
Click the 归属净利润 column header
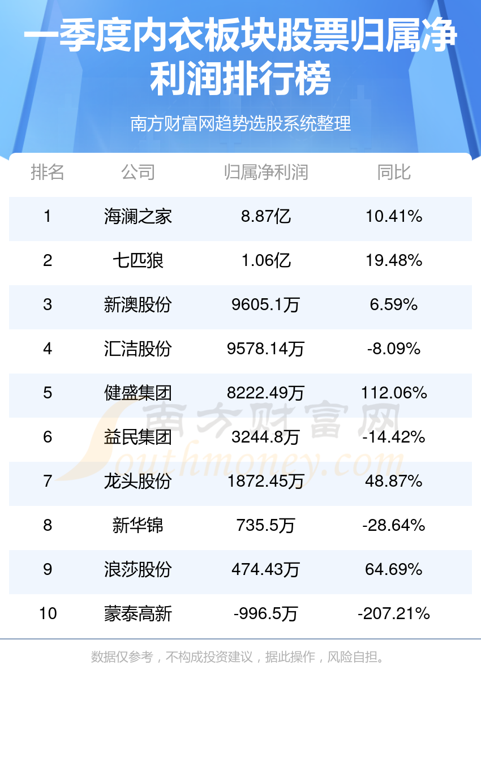[x=265, y=171]
